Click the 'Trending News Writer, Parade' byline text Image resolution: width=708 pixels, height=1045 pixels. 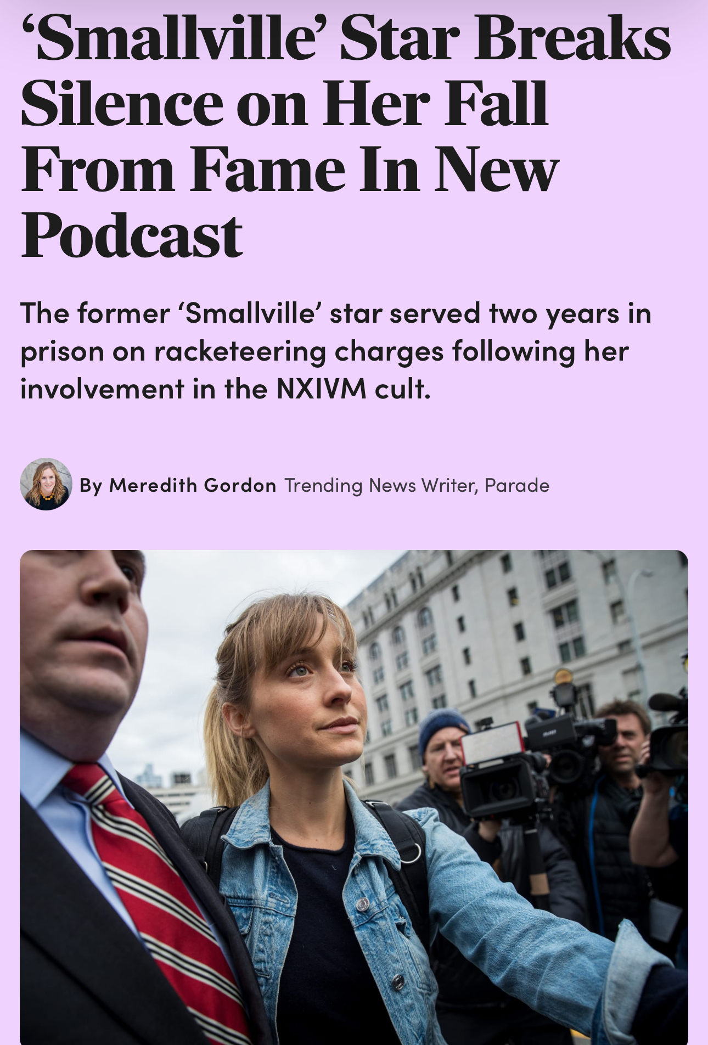pos(417,485)
